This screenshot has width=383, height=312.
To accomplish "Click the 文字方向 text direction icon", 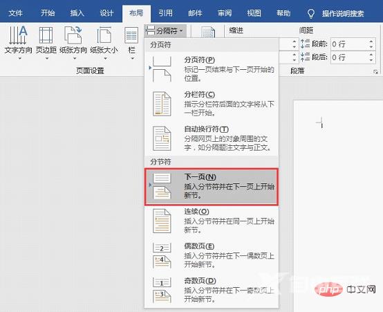I will pos(18,35).
